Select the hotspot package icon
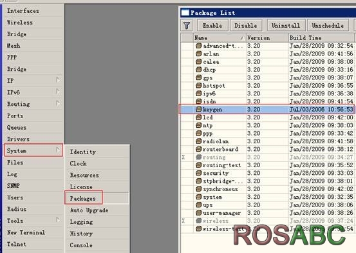The width and height of the screenshot is (356, 253). click(x=199, y=86)
